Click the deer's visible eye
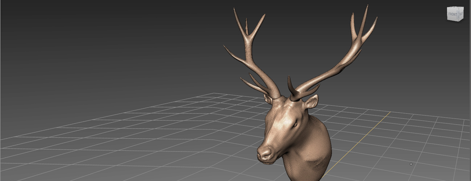471x181 pixels. (295, 124)
